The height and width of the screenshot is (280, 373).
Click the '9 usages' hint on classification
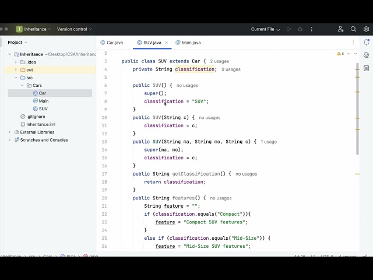231,69
